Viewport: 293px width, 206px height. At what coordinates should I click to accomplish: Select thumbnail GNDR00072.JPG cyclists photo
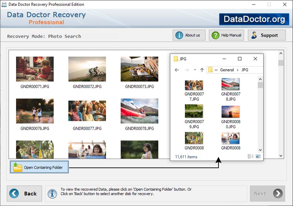click(x=87, y=69)
